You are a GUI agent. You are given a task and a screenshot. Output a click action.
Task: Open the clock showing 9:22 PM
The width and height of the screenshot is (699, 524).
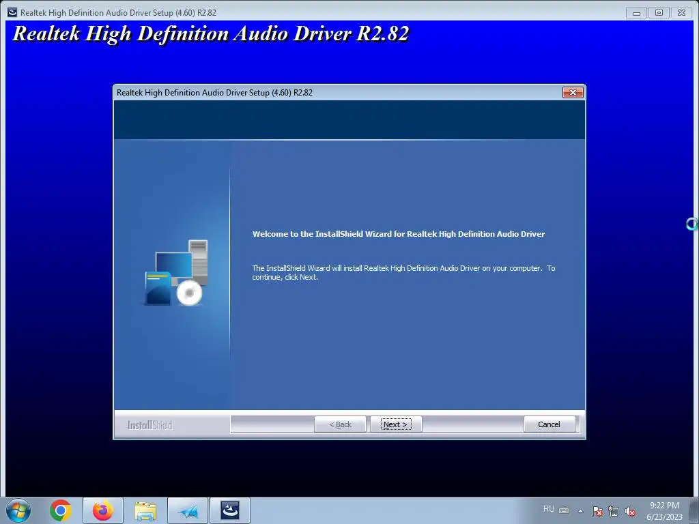point(664,511)
